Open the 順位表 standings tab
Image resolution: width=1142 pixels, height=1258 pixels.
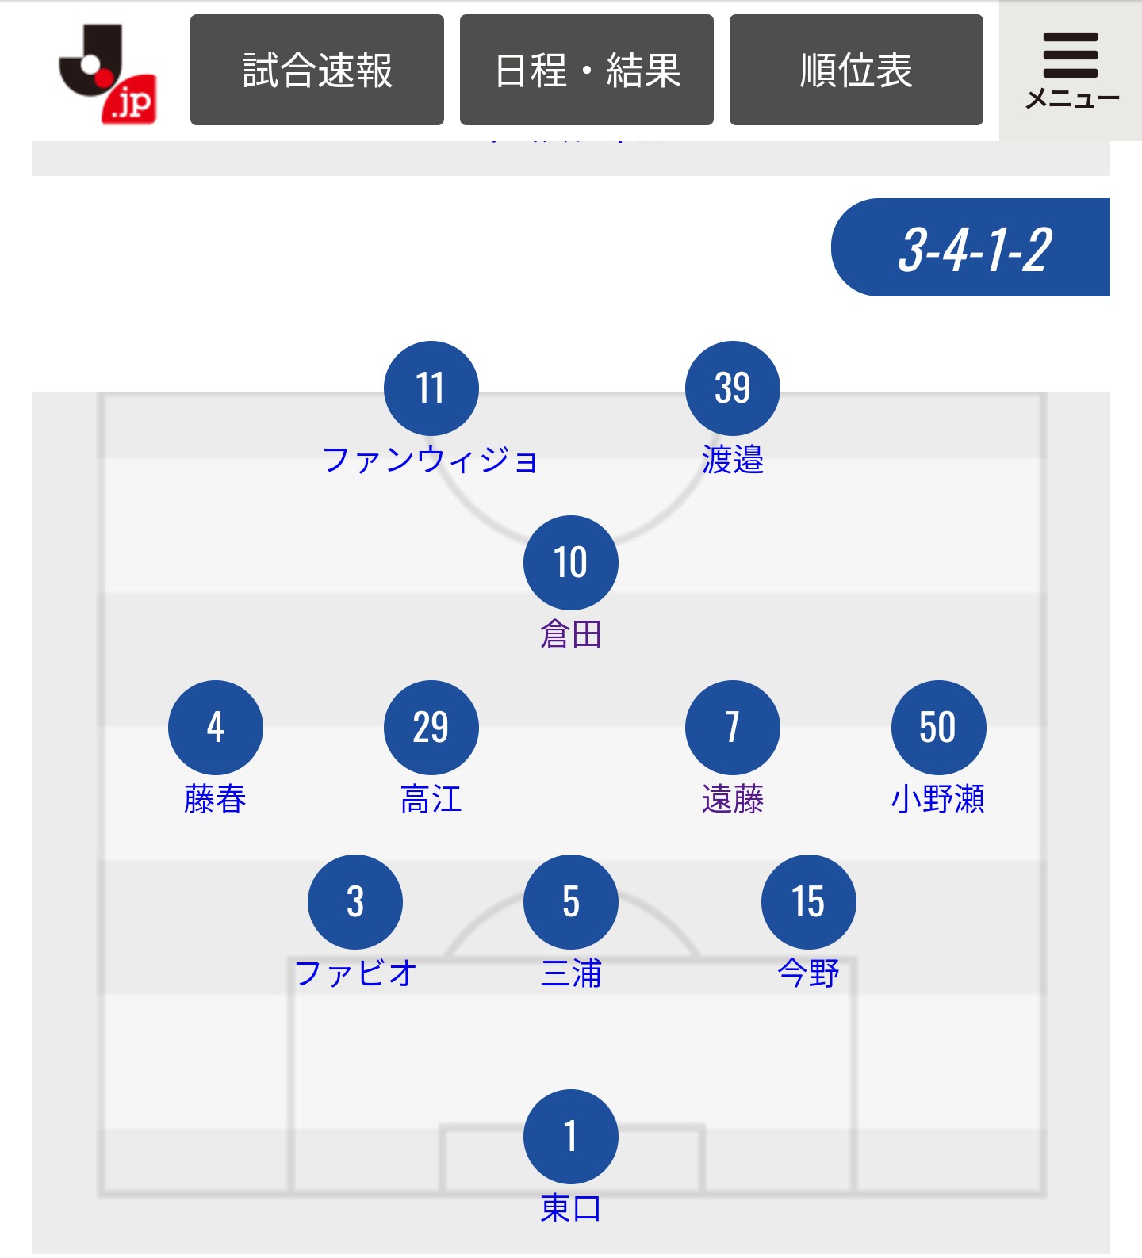[856, 70]
